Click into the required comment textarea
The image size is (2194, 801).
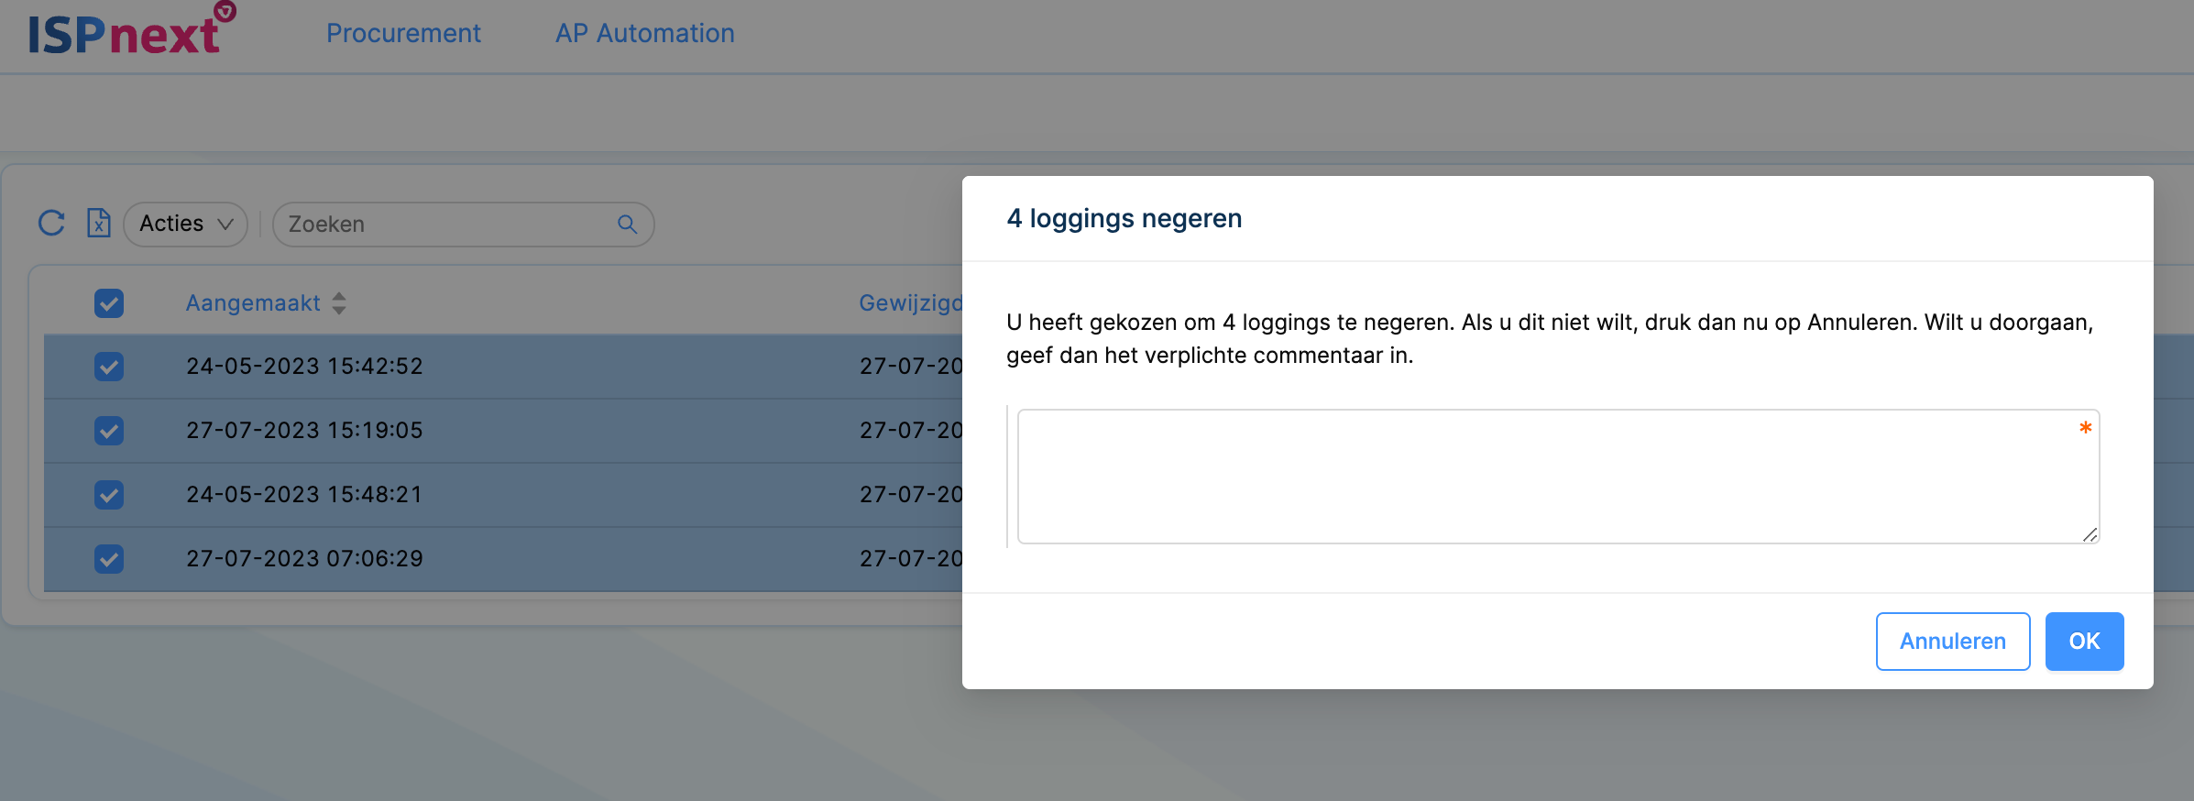(1549, 477)
